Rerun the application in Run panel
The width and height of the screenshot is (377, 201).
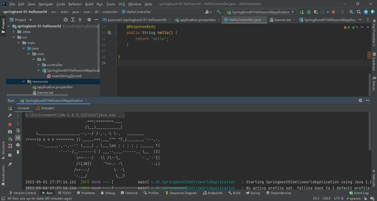(10, 108)
